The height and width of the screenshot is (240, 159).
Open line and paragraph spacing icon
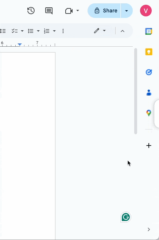[3, 31]
